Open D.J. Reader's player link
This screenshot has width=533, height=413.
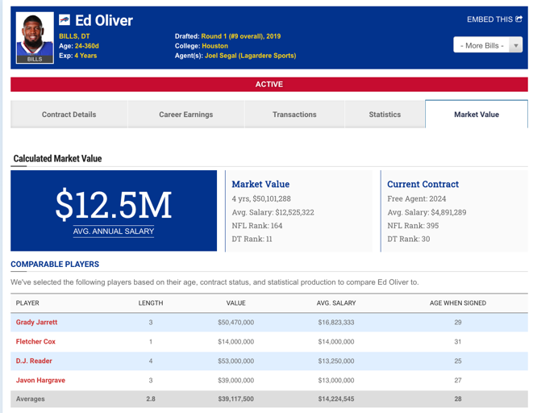click(x=34, y=361)
